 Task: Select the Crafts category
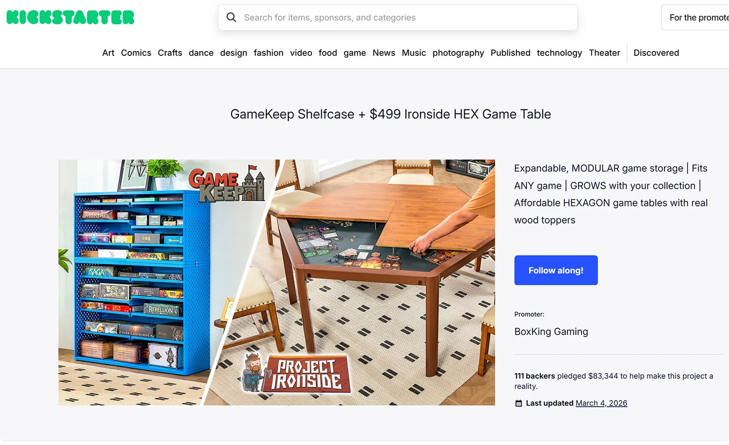tap(170, 53)
